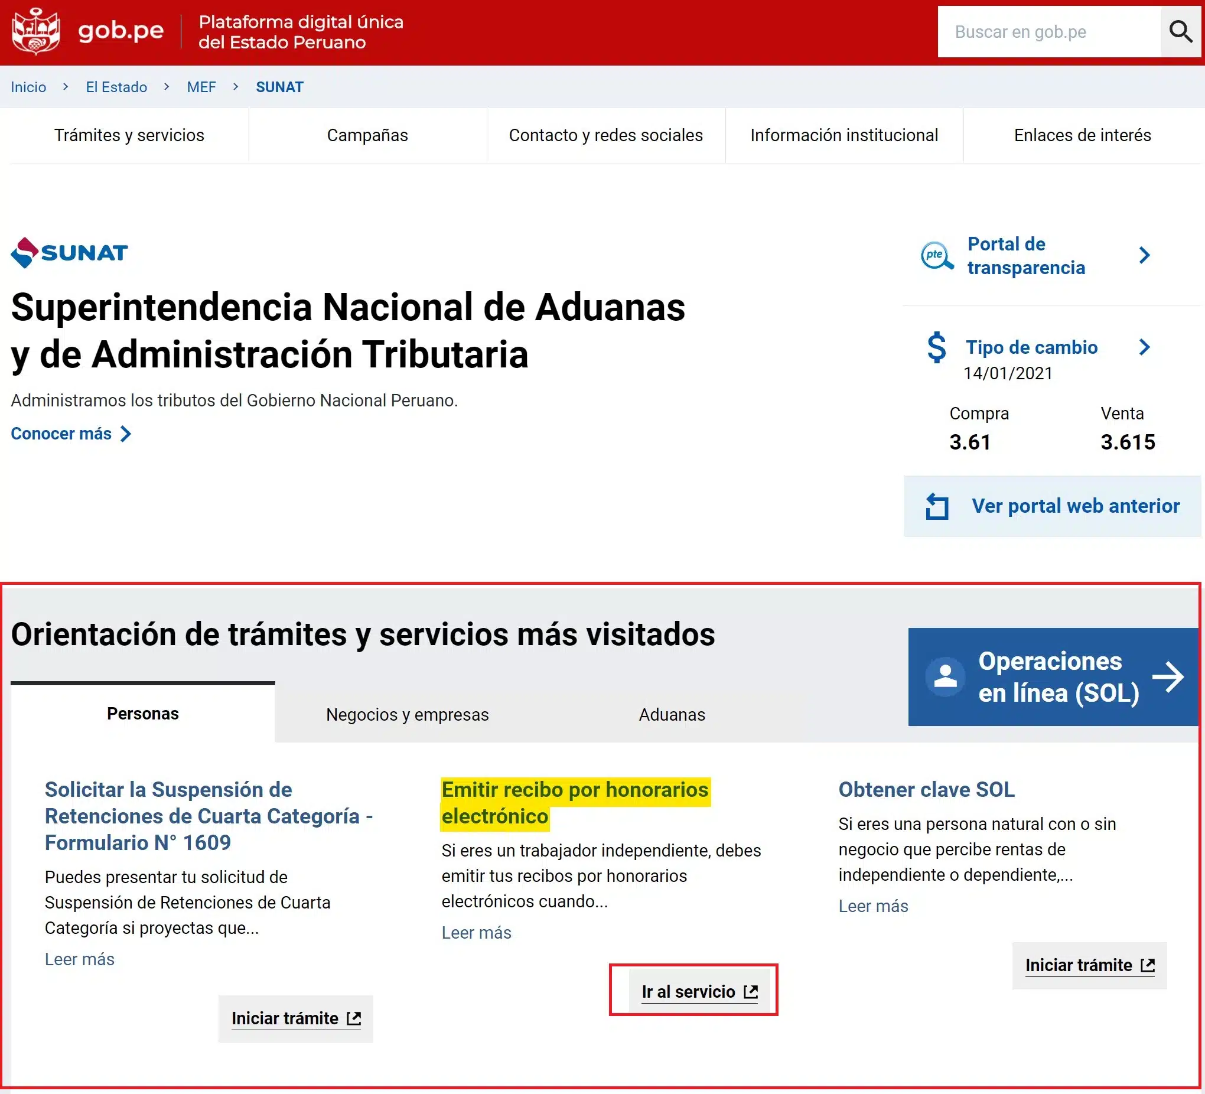Click heading Superintendencia Nacional de Aduanas

(x=348, y=331)
